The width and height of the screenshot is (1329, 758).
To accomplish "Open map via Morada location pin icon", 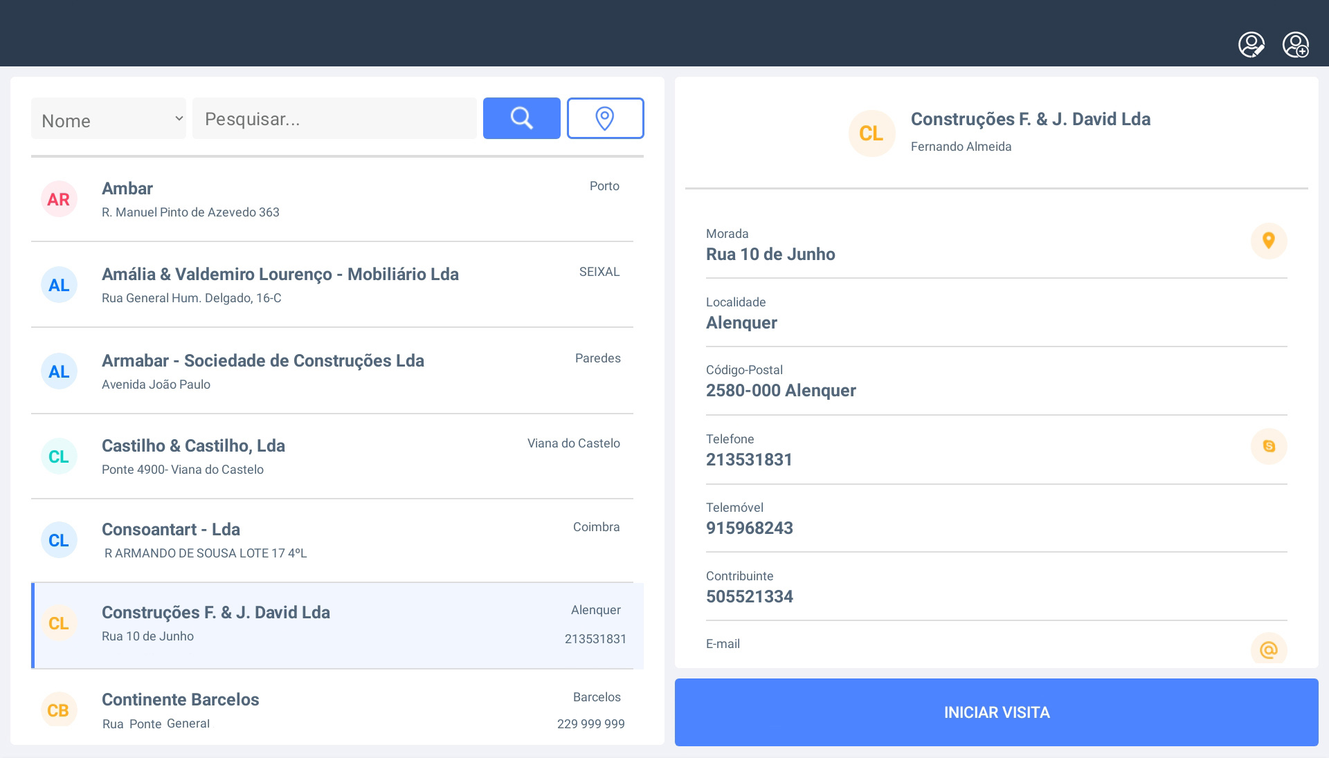I will click(x=1268, y=241).
